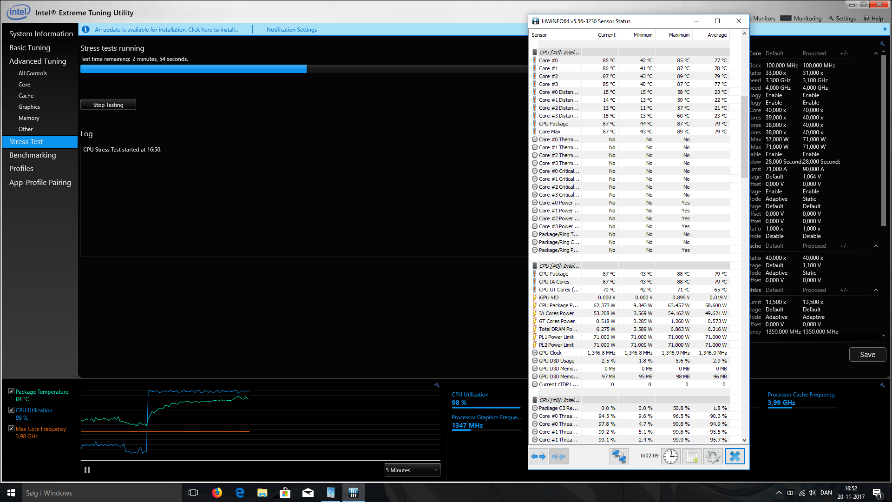
Task: Select the CPU Package P… power row in HWiNFO
Action: (630, 305)
